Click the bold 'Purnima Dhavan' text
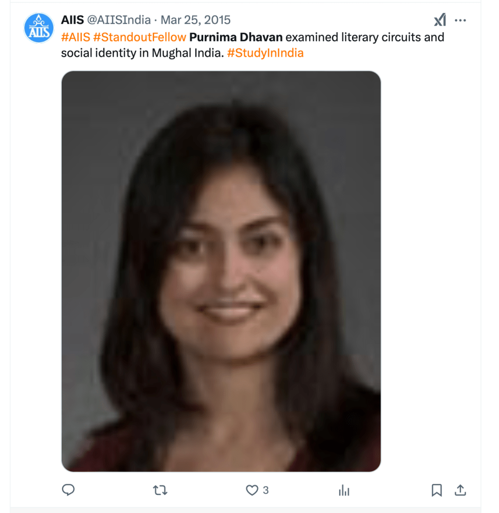 tap(236, 37)
